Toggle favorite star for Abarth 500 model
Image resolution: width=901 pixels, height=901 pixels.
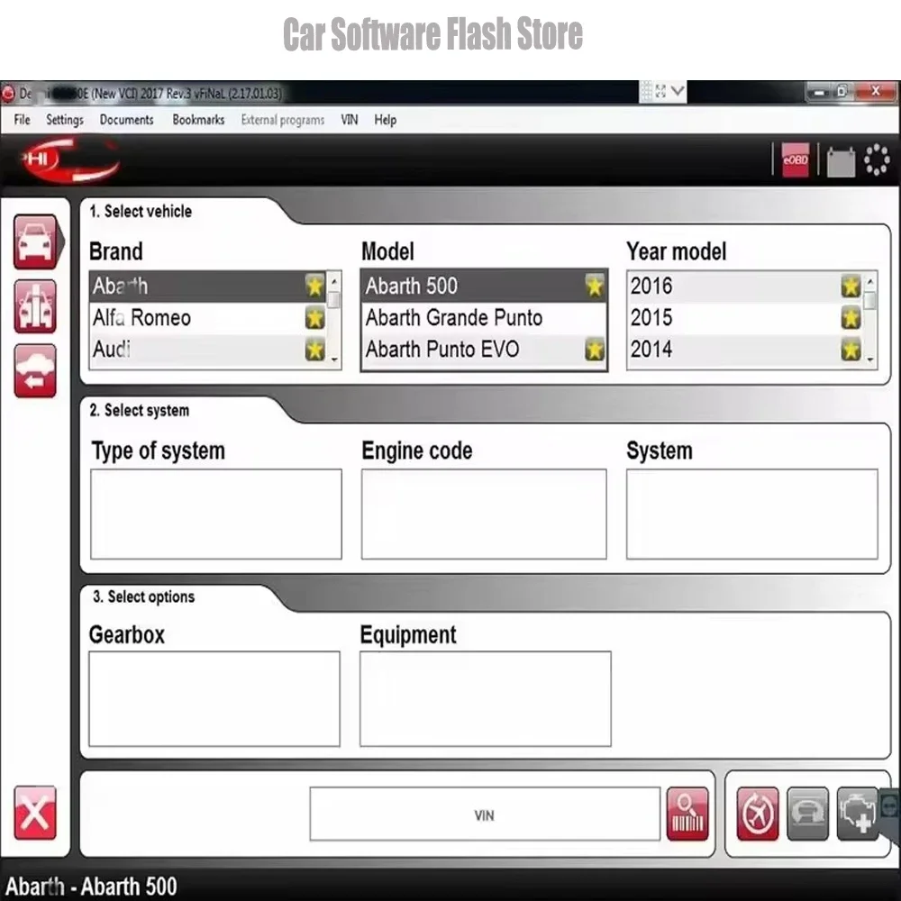[595, 286]
